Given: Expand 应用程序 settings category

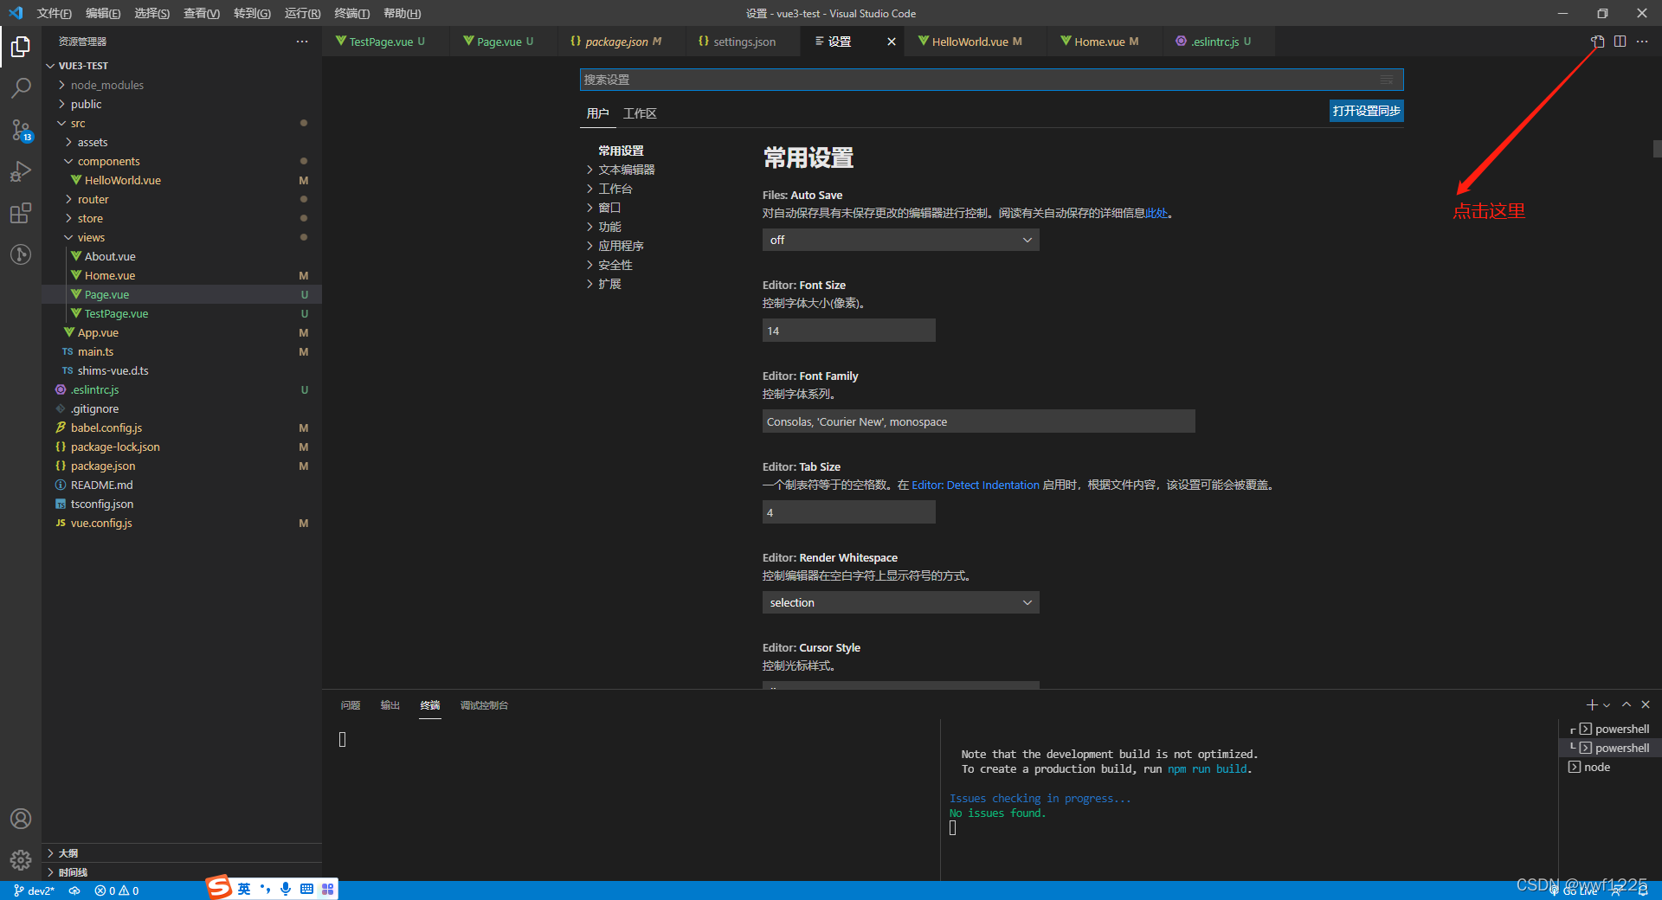Looking at the screenshot, I should 615,246.
